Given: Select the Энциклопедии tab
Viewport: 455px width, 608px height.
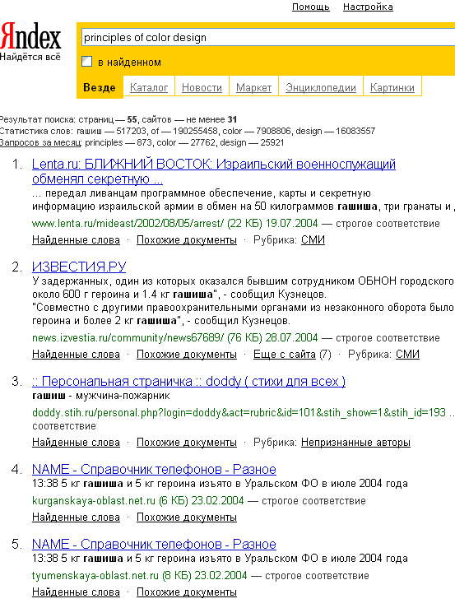Looking at the screenshot, I should point(321,88).
